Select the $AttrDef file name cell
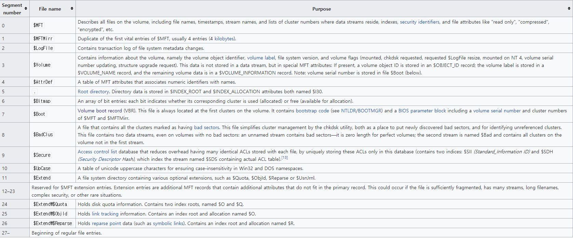 point(52,82)
